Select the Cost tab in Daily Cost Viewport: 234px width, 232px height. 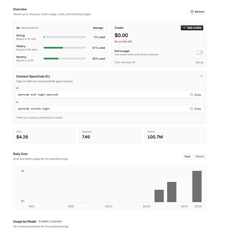click(x=187, y=156)
